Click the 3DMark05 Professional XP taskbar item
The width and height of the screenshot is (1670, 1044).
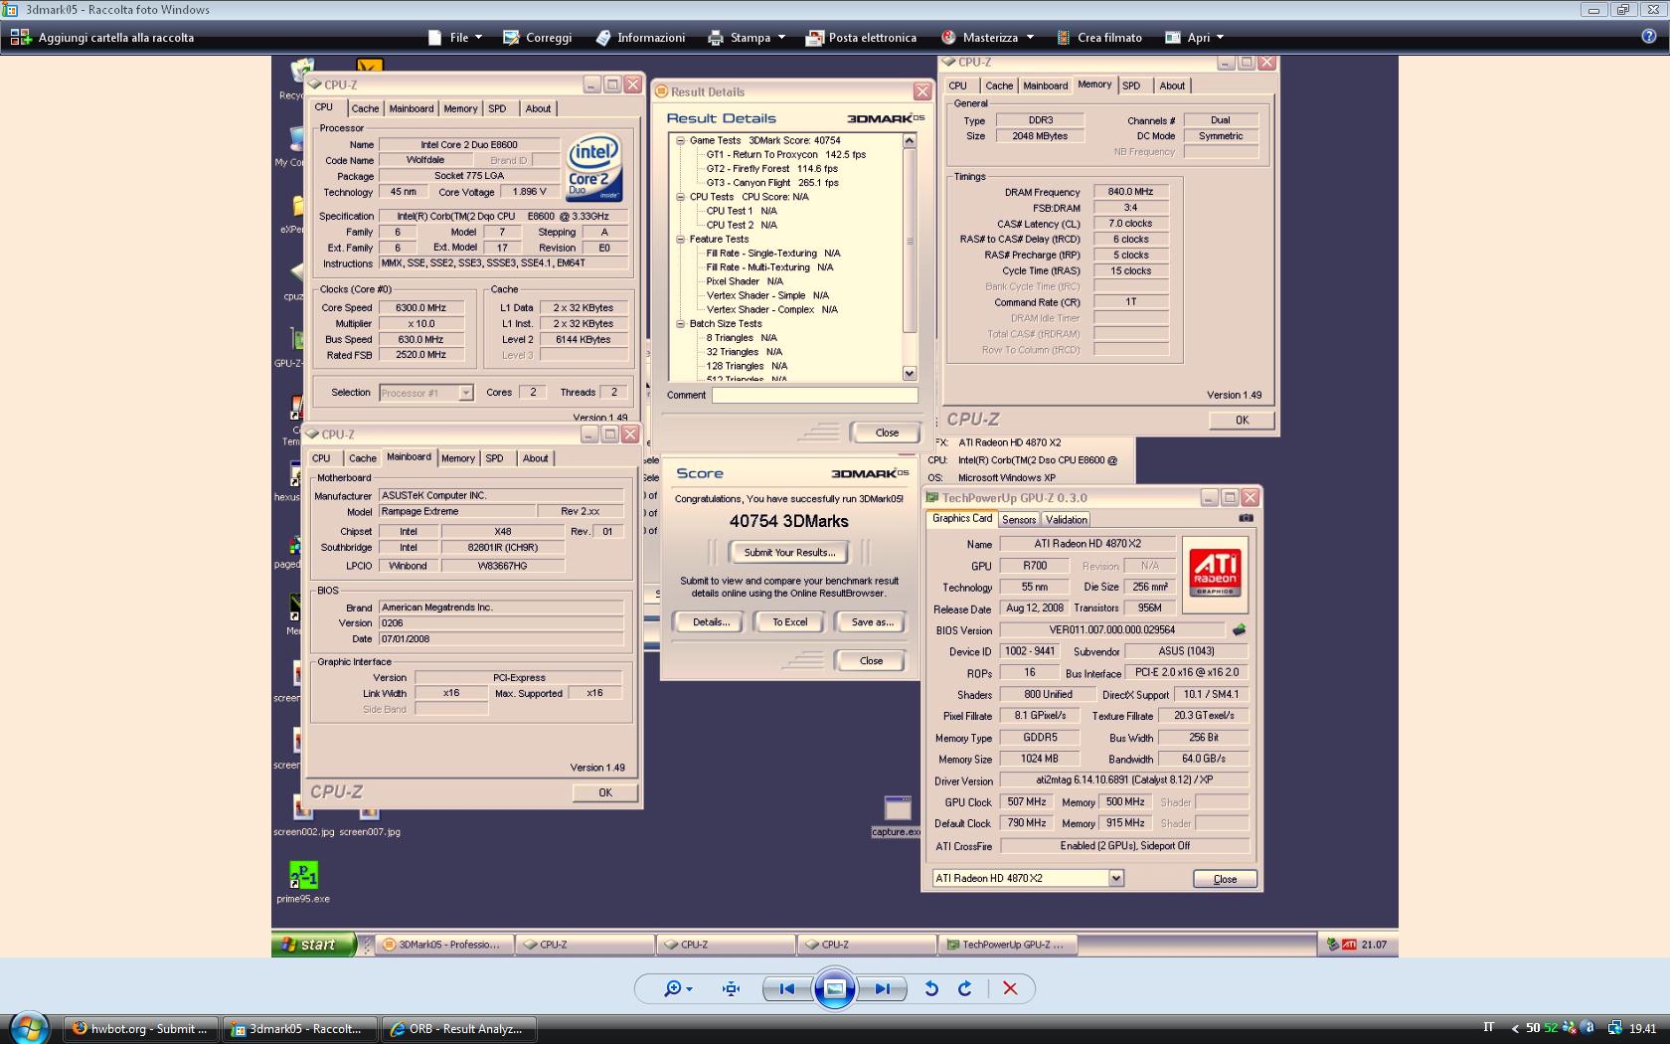pos(445,945)
